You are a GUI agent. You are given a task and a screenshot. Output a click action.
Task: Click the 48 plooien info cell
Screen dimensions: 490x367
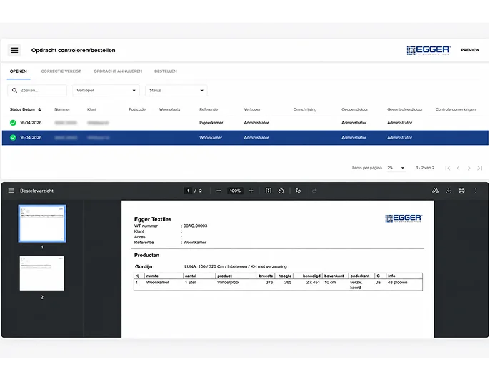(x=397, y=282)
